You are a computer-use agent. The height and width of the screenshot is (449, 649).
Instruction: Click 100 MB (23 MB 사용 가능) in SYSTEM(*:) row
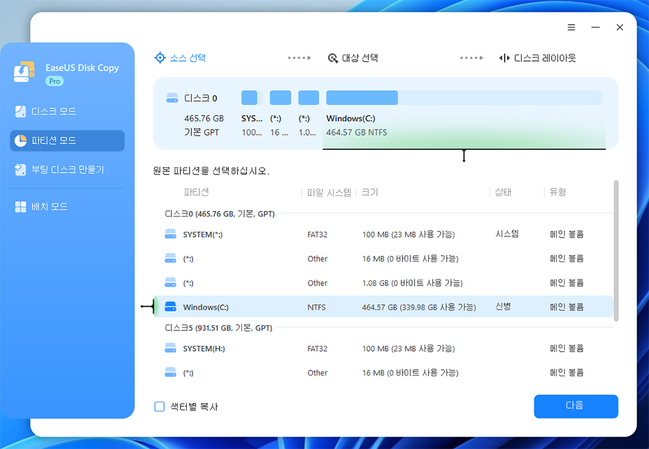click(x=408, y=235)
